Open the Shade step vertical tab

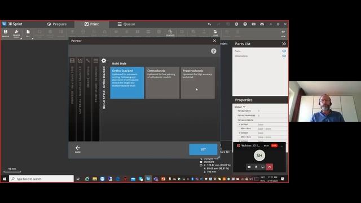point(88,99)
